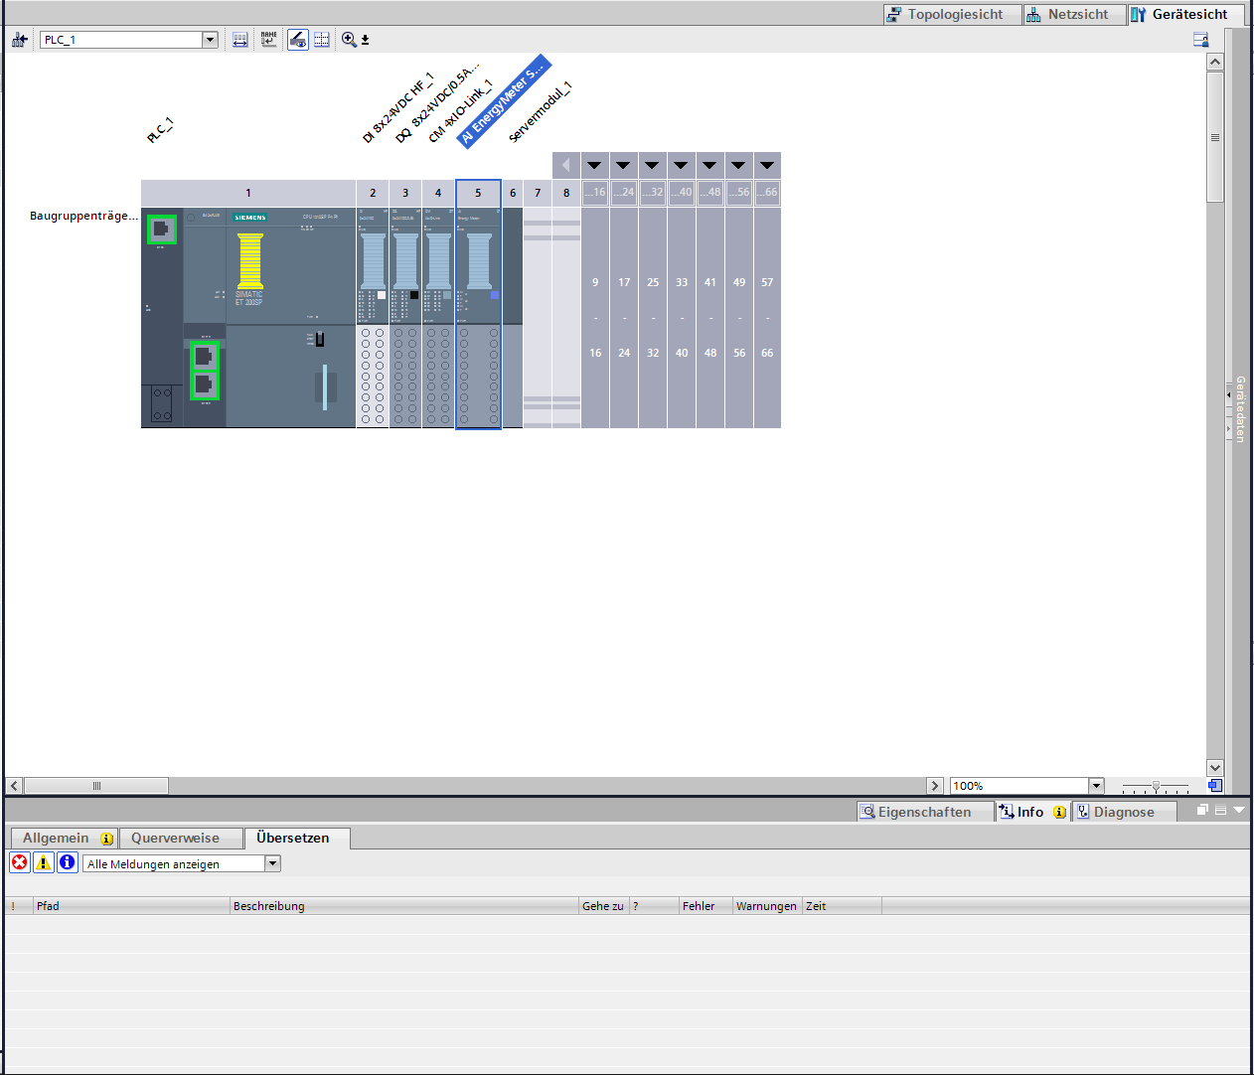The image size is (1254, 1075).
Task: Toggle the show module labels eye button
Action: click(297, 40)
